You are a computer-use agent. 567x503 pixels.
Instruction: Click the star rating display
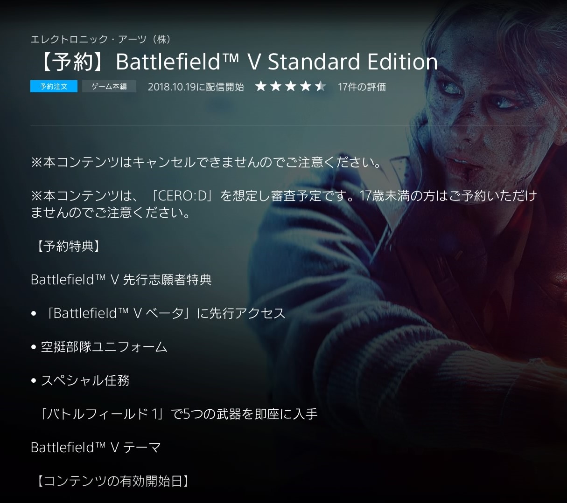coord(291,86)
